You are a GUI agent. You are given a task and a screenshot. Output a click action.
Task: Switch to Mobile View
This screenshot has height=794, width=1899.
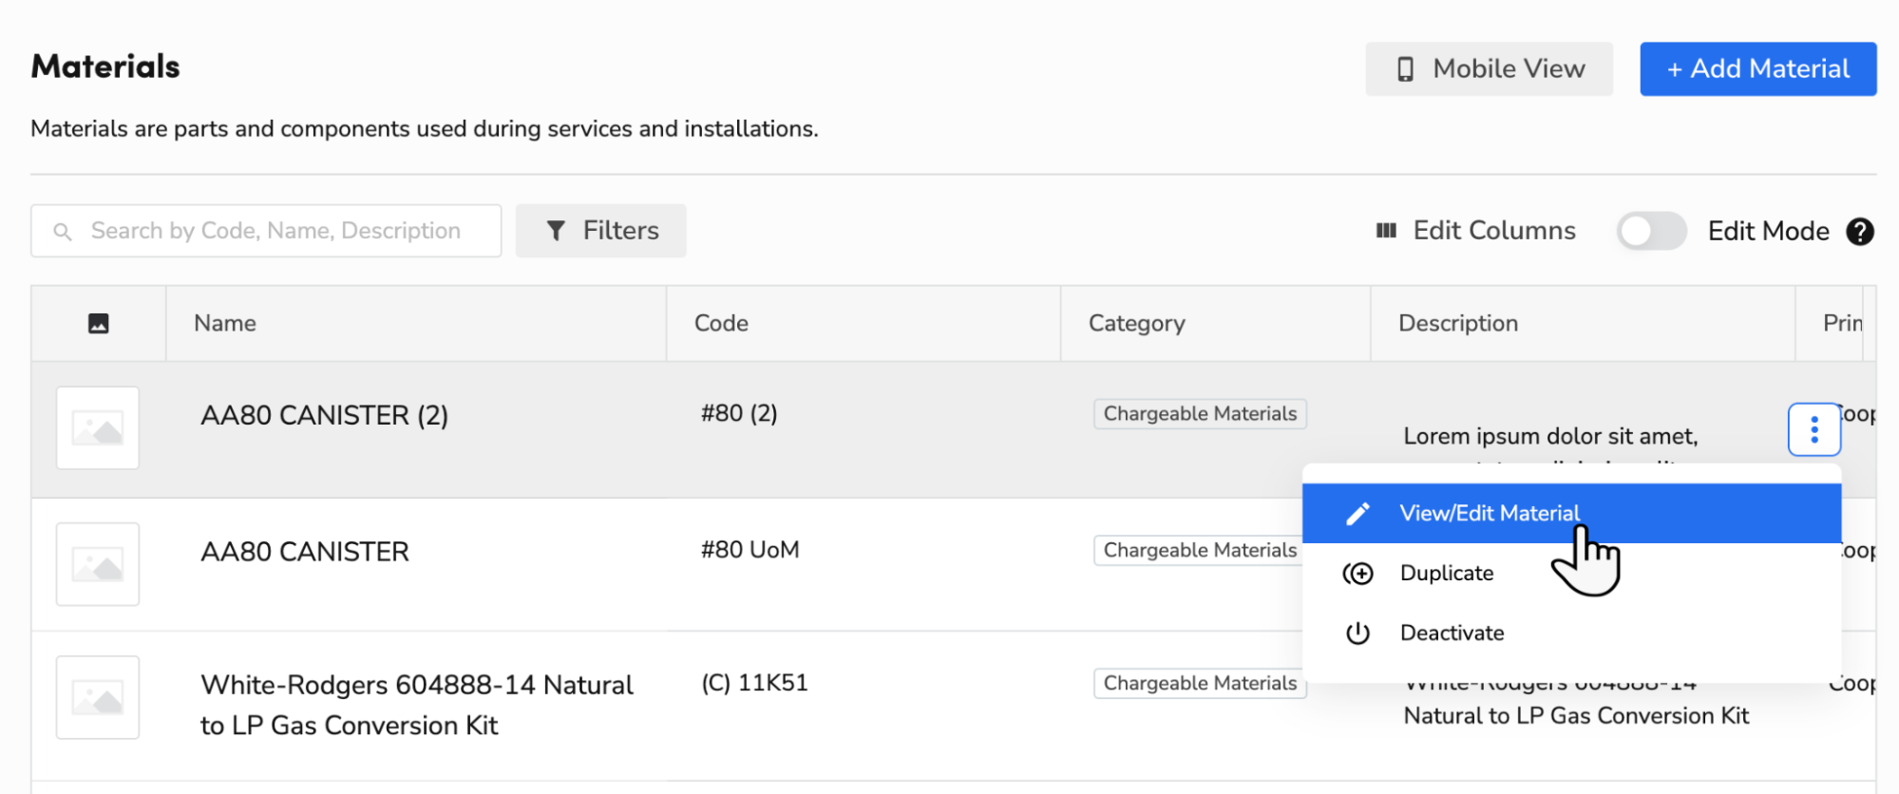pyautogui.click(x=1489, y=68)
